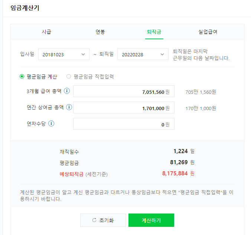251x235 pixels.
Task: Focus the 연간 상여금 총액 input field
Action: pyautogui.click(x=124, y=108)
